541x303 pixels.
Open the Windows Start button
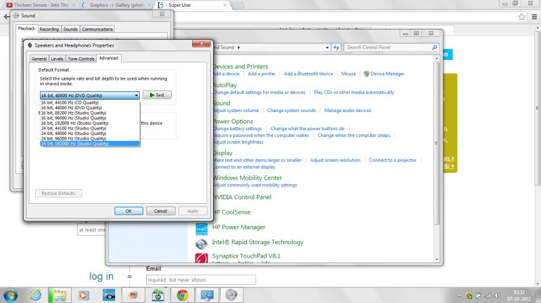11,296
